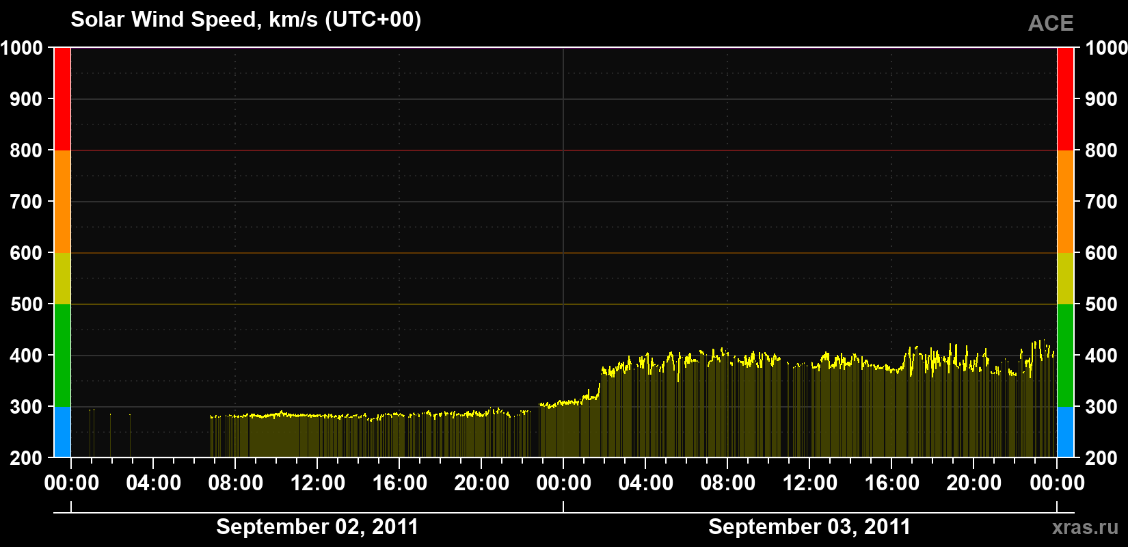The image size is (1128, 547).
Task: Click the 08:00 time label for September 03
Action: click(x=728, y=483)
